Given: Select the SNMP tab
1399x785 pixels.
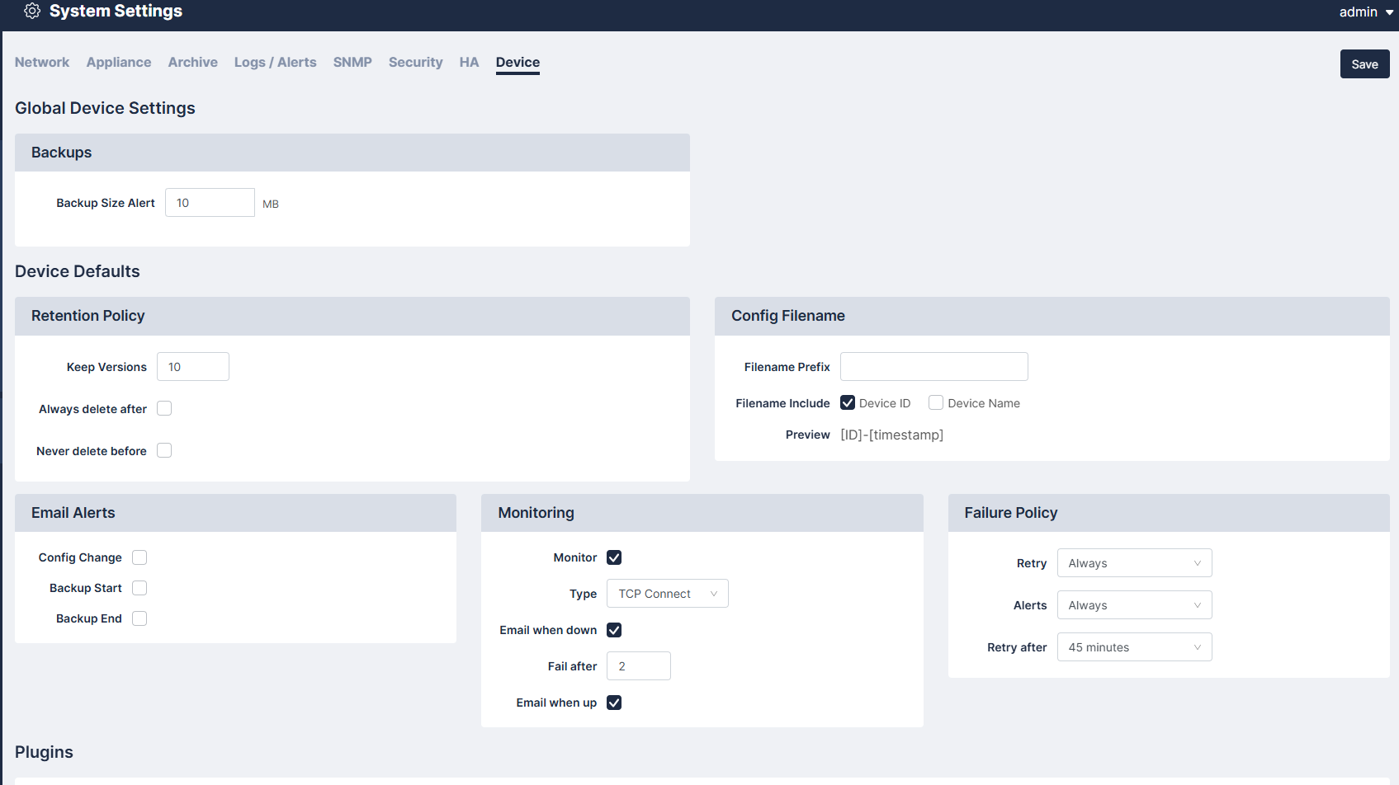Looking at the screenshot, I should tap(352, 63).
